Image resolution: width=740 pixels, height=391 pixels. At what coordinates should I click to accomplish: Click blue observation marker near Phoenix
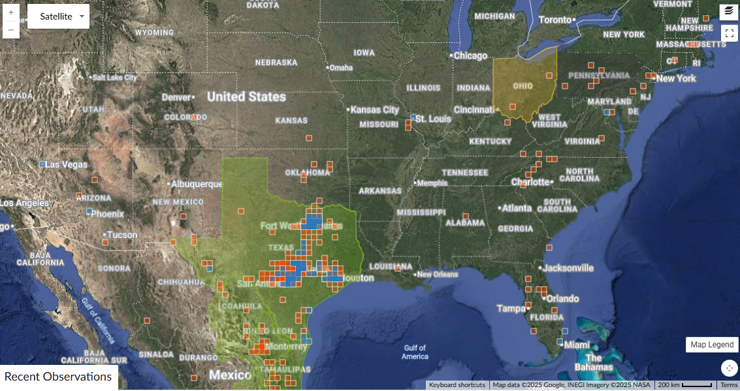[x=89, y=212]
